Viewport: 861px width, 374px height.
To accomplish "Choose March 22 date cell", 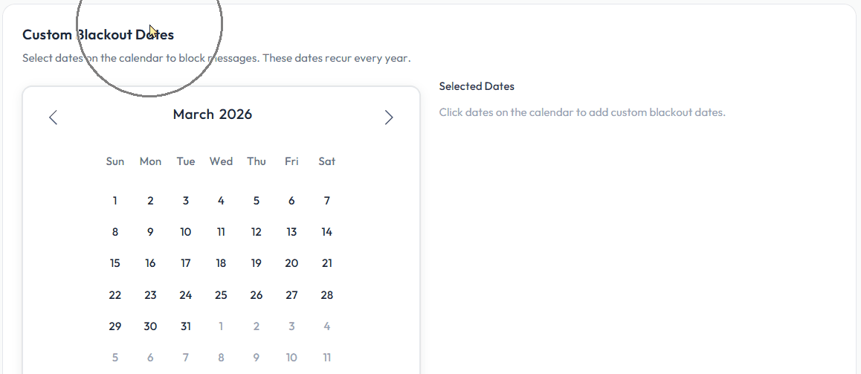I will [115, 295].
